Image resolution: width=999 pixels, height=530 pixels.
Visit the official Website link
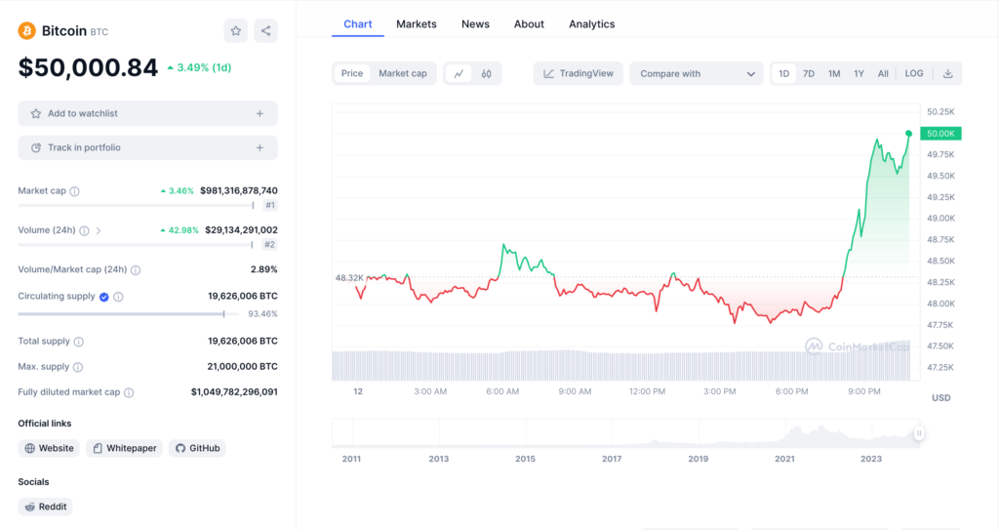[x=49, y=448]
